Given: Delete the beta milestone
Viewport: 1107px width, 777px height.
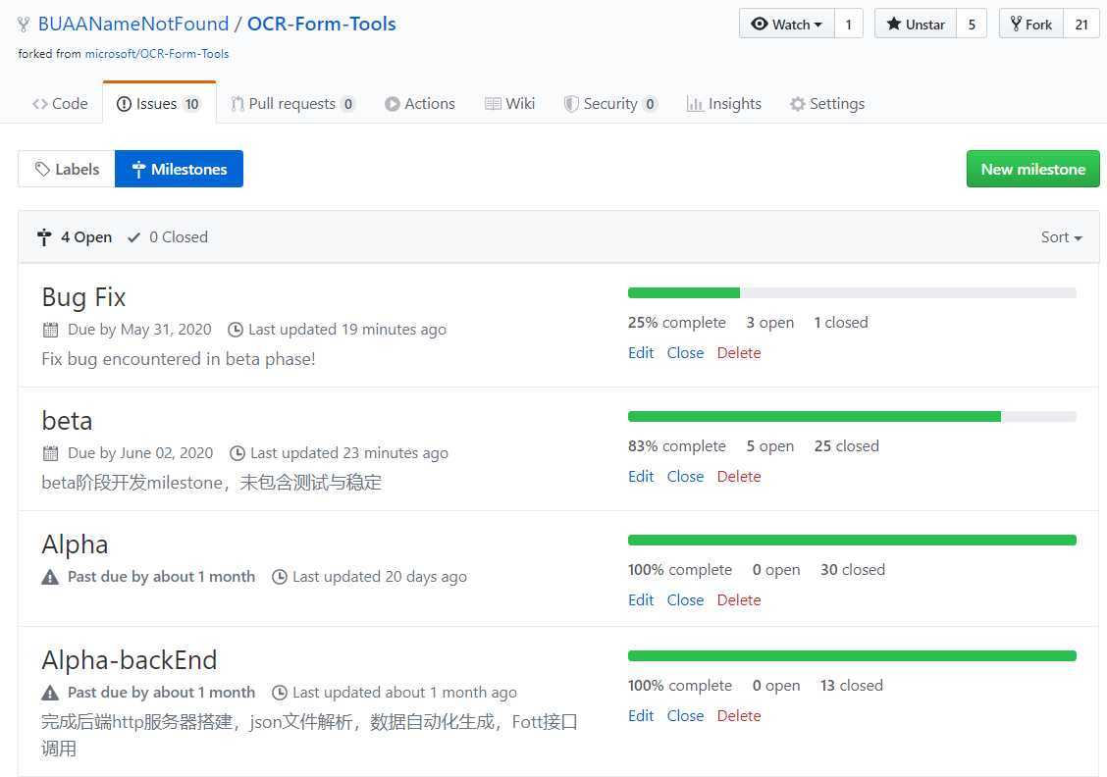Looking at the screenshot, I should 739,477.
